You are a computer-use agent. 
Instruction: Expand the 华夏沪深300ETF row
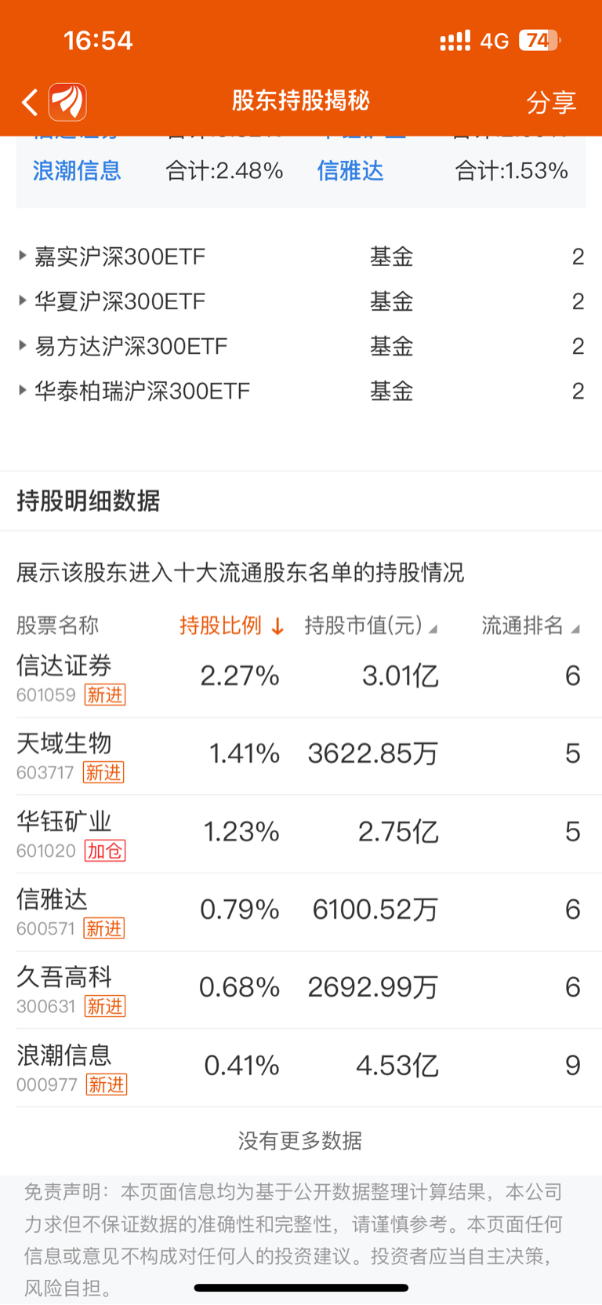(x=301, y=301)
